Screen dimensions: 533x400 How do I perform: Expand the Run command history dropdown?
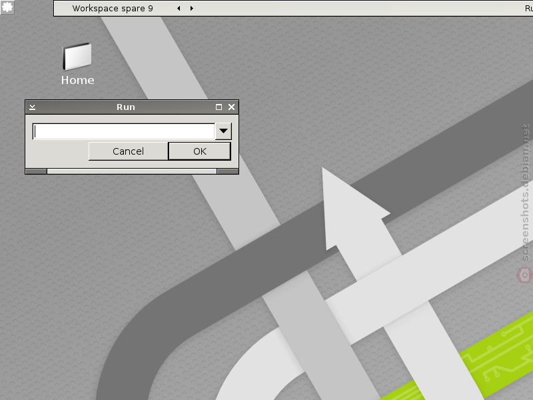pyautogui.click(x=223, y=131)
